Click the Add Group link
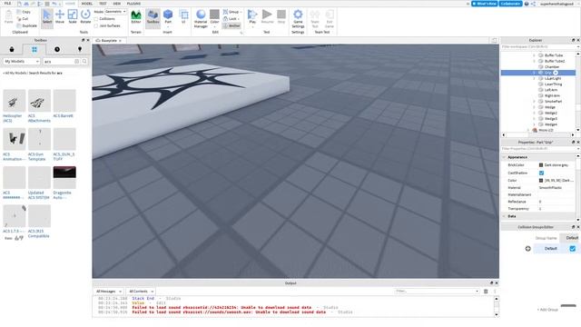 click(x=547, y=310)
